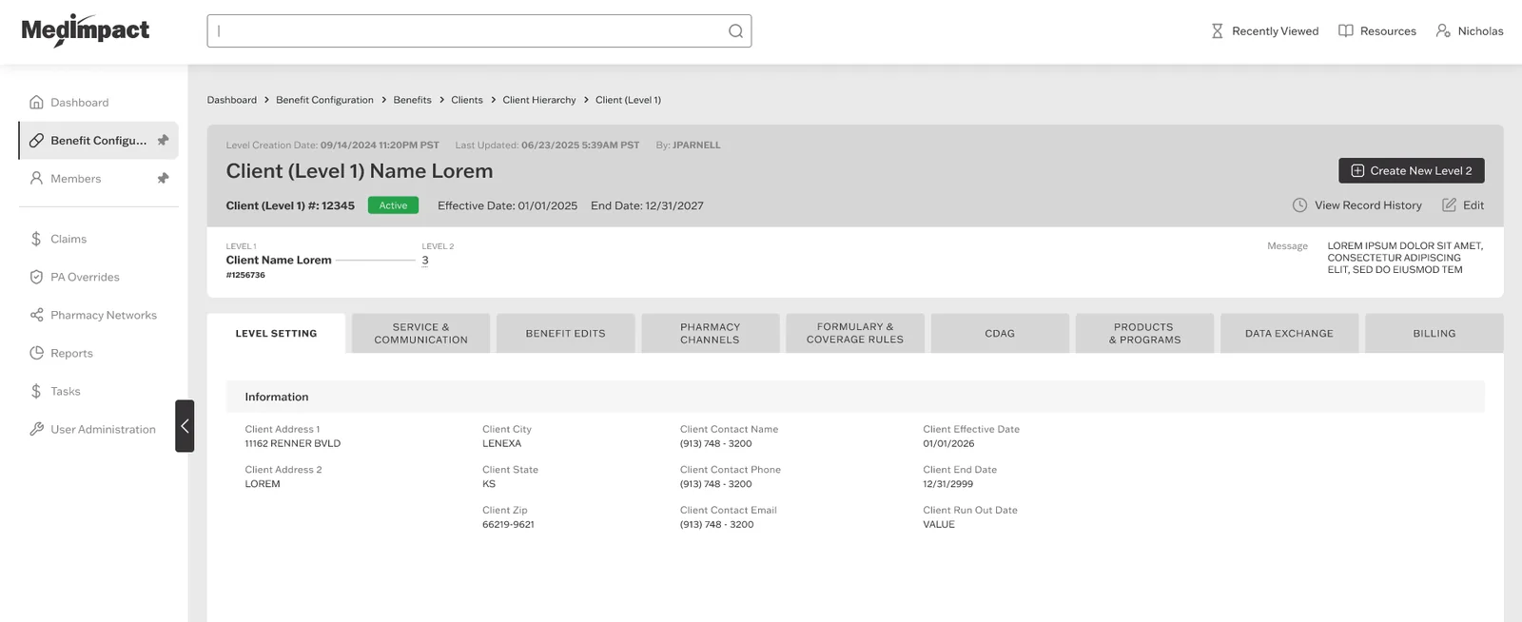Click the MedImpact logo

point(86,30)
